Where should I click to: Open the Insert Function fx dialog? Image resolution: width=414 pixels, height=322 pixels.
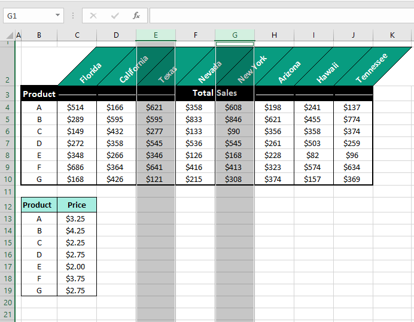coord(136,16)
